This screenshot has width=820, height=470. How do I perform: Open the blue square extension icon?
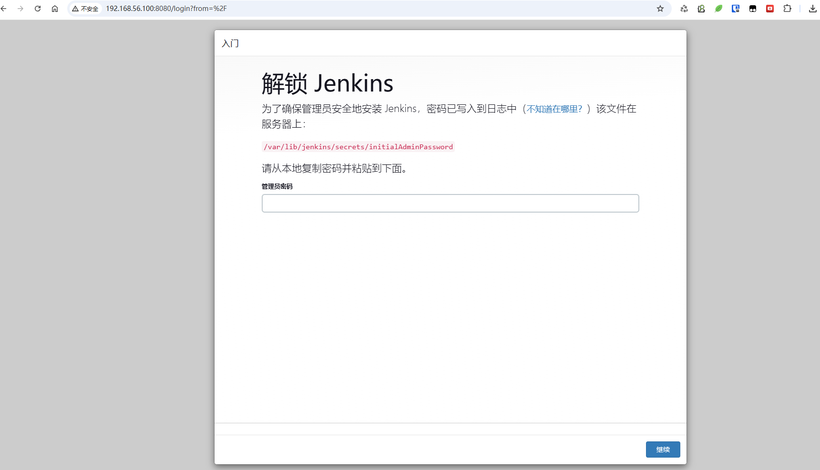[x=736, y=9]
